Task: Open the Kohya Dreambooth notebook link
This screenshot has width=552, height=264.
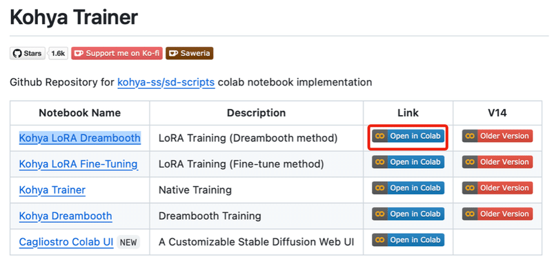Action: pyautogui.click(x=66, y=216)
